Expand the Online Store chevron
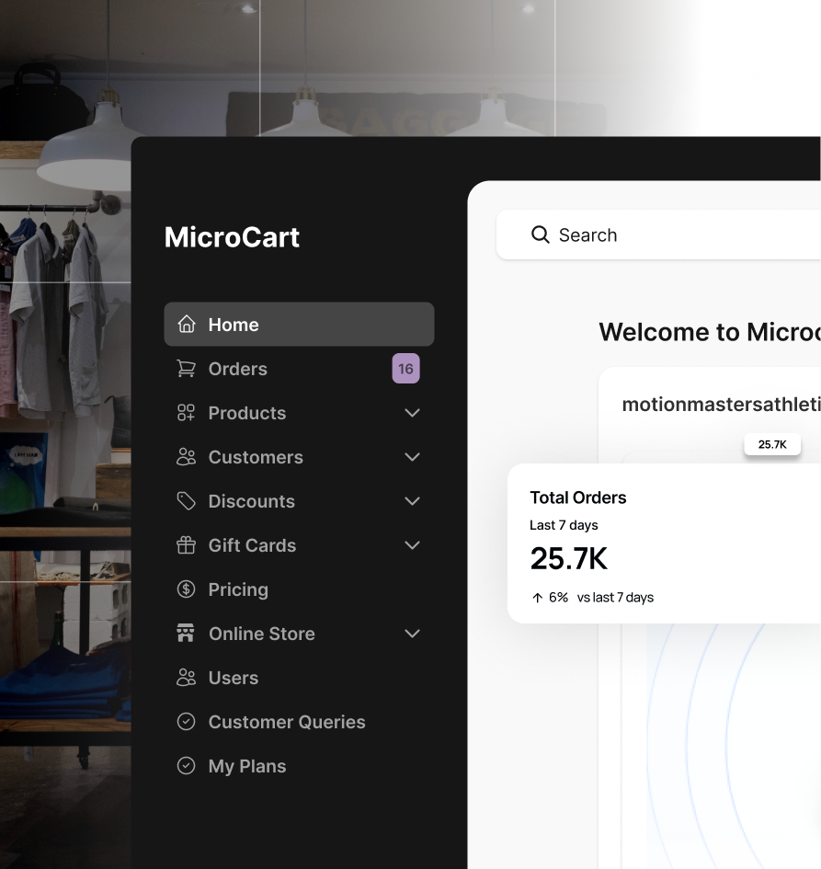 (x=412, y=634)
